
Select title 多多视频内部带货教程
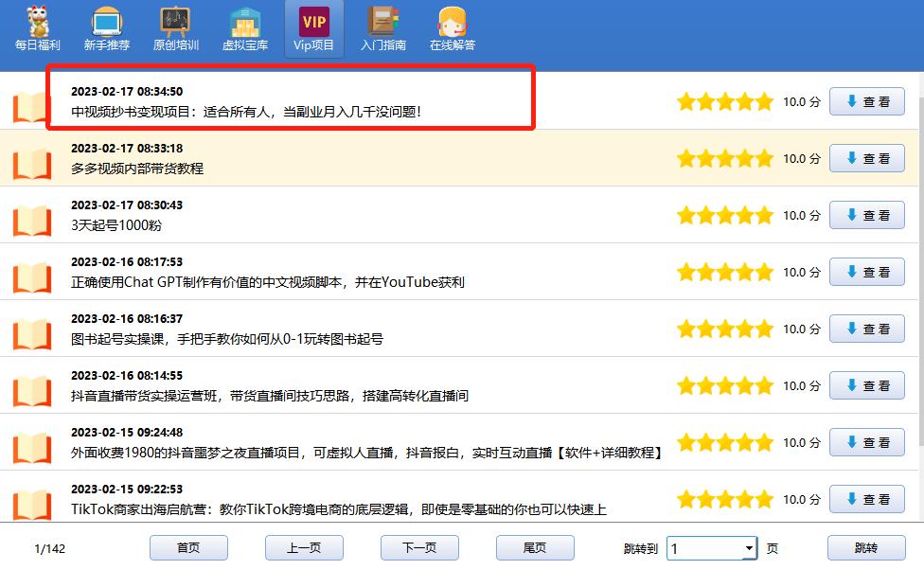tap(137, 169)
